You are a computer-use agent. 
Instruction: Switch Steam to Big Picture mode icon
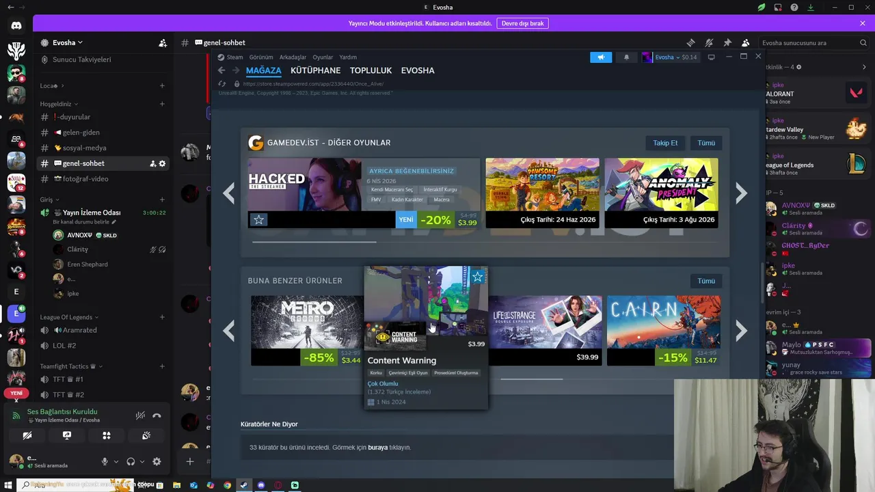point(712,57)
